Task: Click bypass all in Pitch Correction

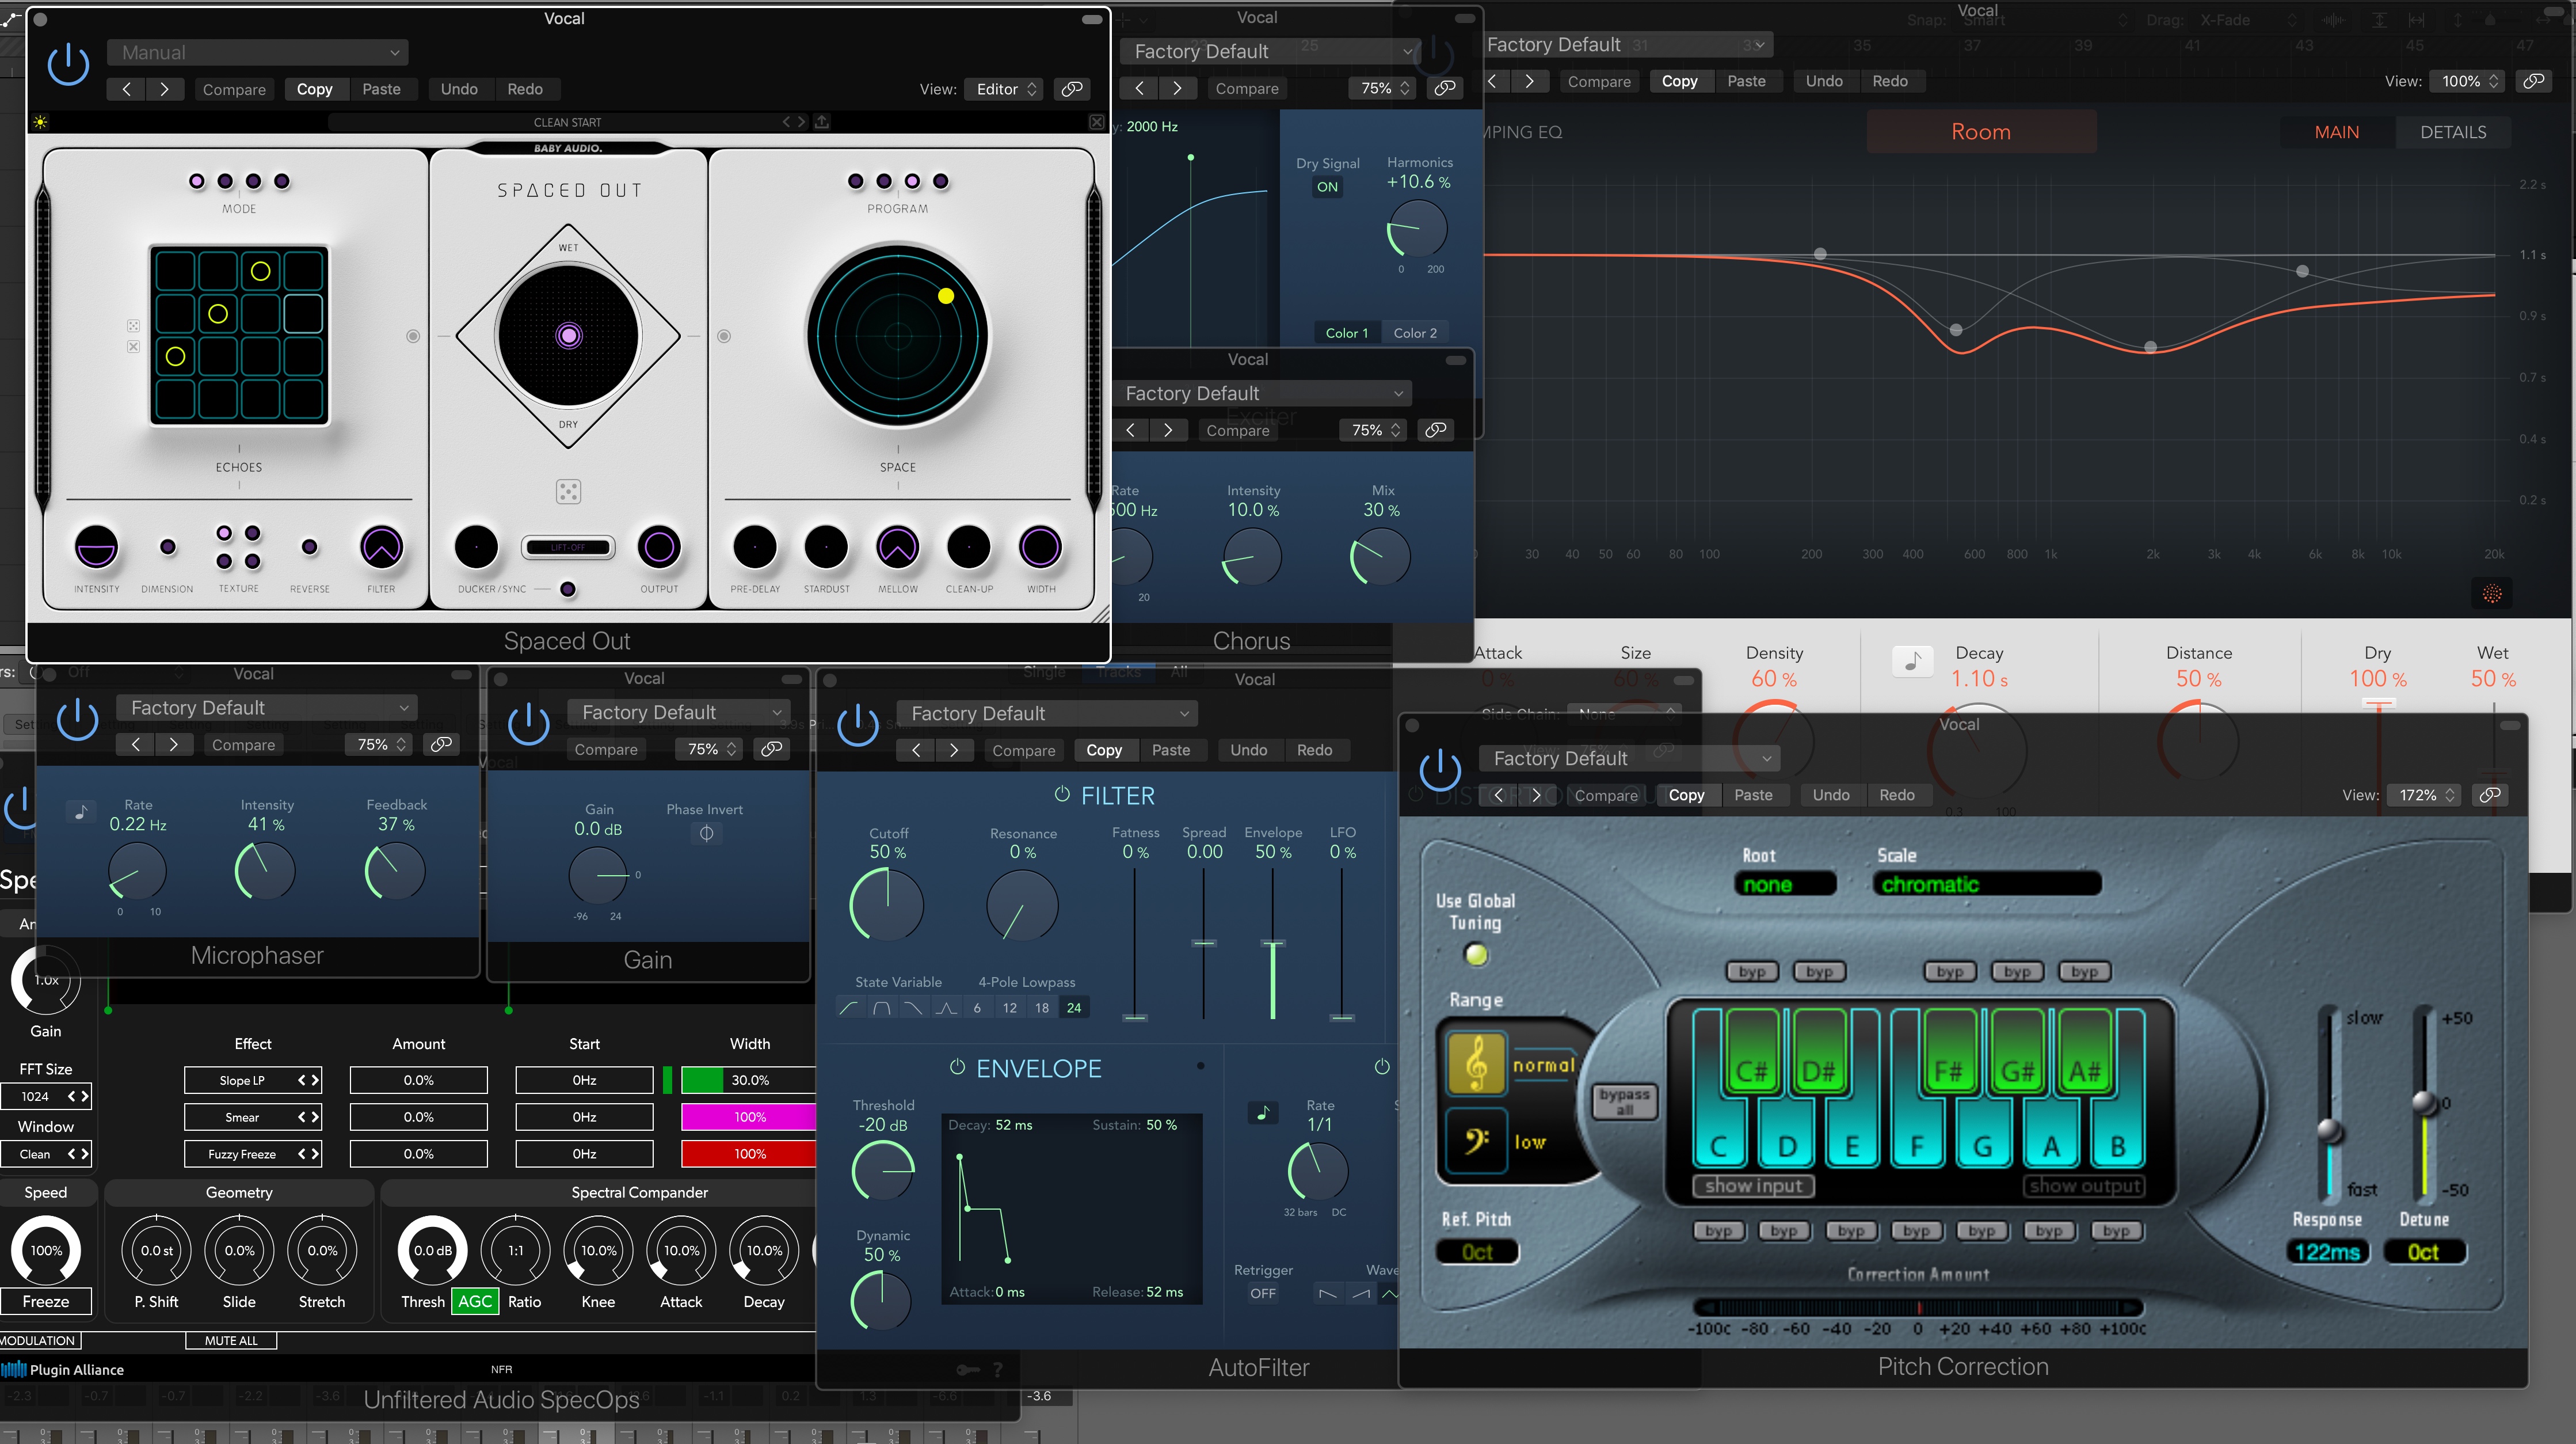Action: pos(1624,1101)
